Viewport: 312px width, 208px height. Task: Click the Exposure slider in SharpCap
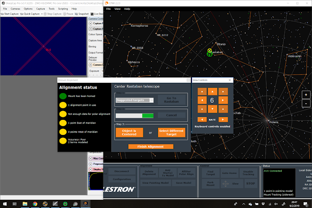[x=96, y=75]
